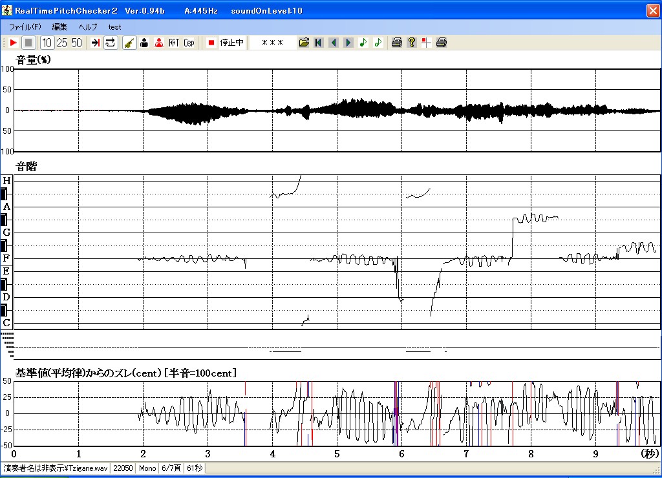Click the left green music note icon
Screen dimensions: 662x478
363,43
